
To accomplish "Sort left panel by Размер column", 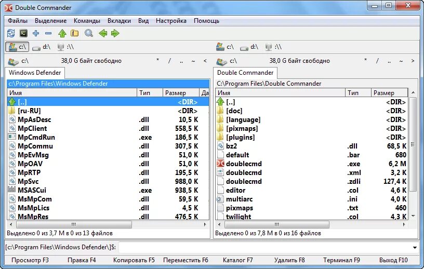I will (x=181, y=93).
